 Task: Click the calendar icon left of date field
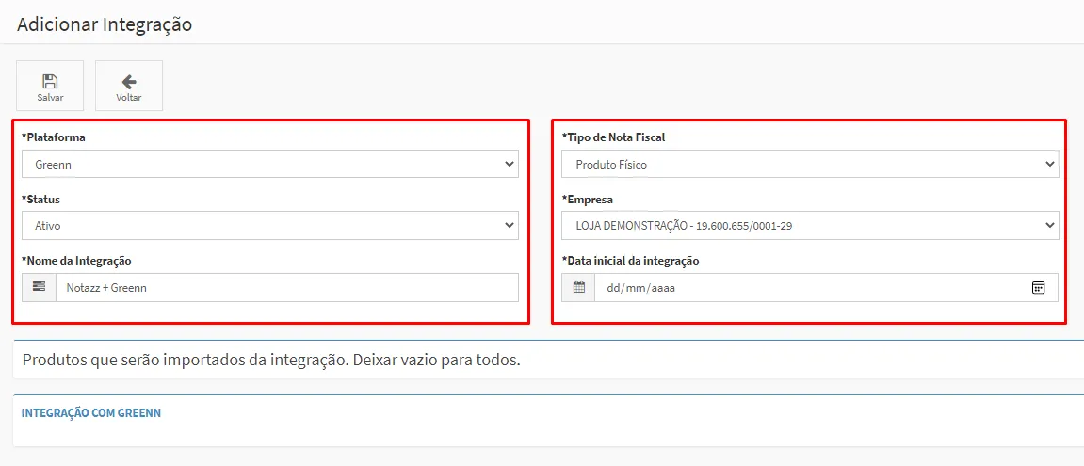pyautogui.click(x=578, y=288)
